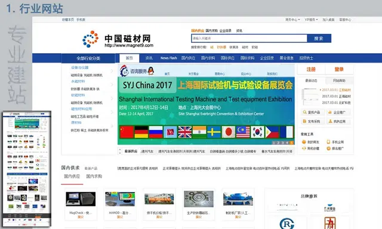Select the France flag in the banner
382x229 pixels.
click(286, 132)
